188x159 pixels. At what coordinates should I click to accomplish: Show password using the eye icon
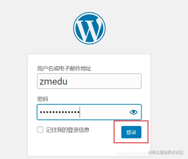tap(133, 112)
